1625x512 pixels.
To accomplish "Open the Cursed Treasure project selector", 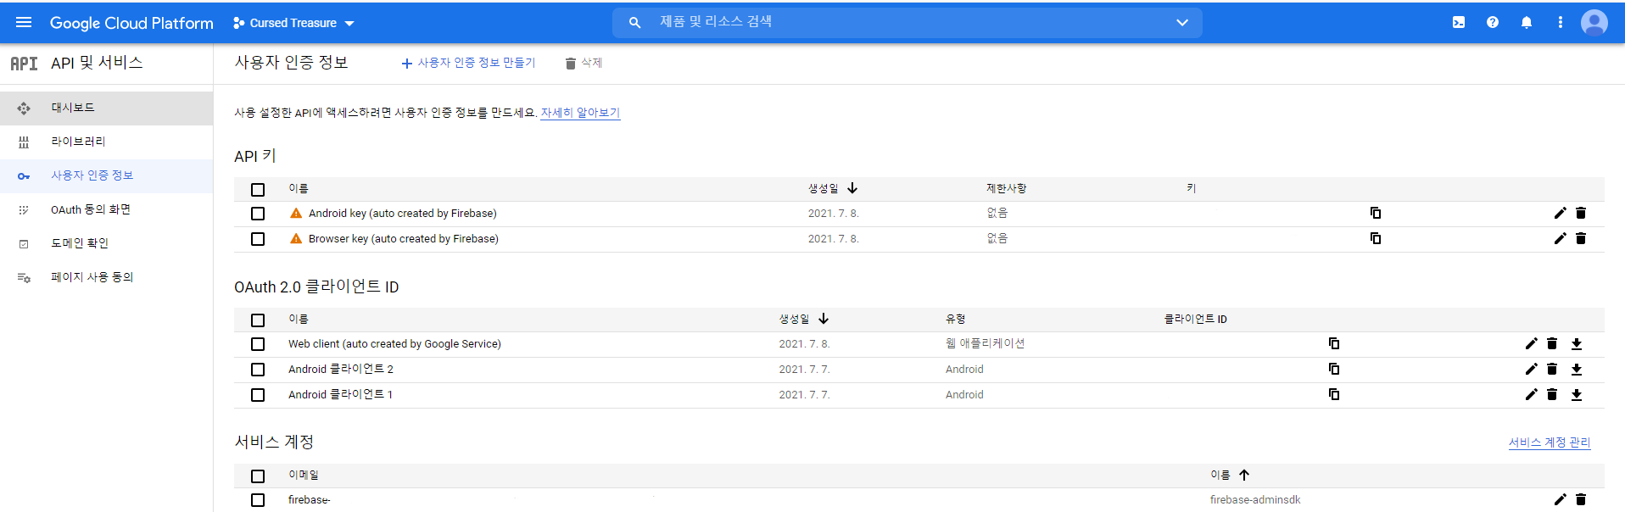I will 293,23.
